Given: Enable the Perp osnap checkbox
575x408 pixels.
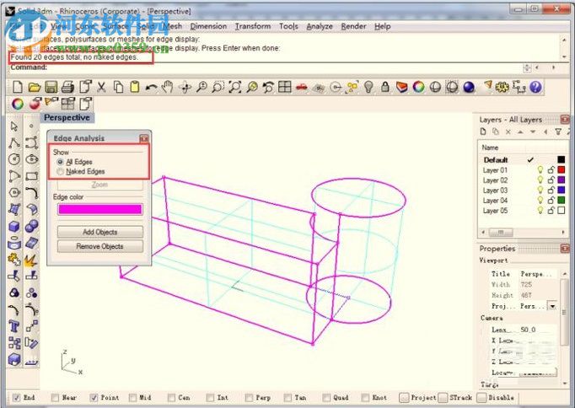Looking at the screenshot, I should pos(249,397).
